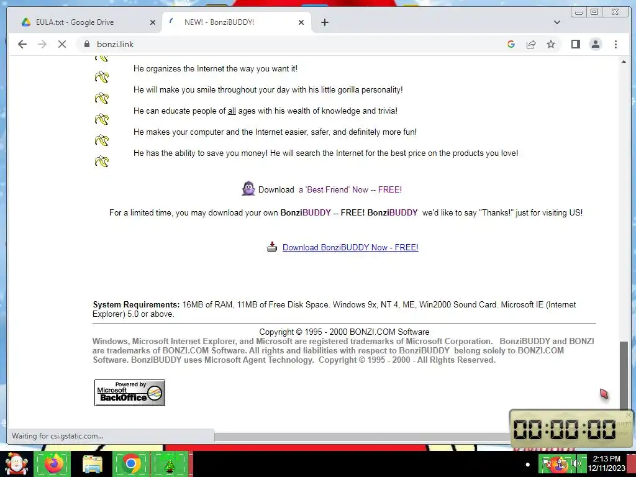This screenshot has width=636, height=477.
Task: Go back to the previous page
Action: pyautogui.click(x=22, y=44)
